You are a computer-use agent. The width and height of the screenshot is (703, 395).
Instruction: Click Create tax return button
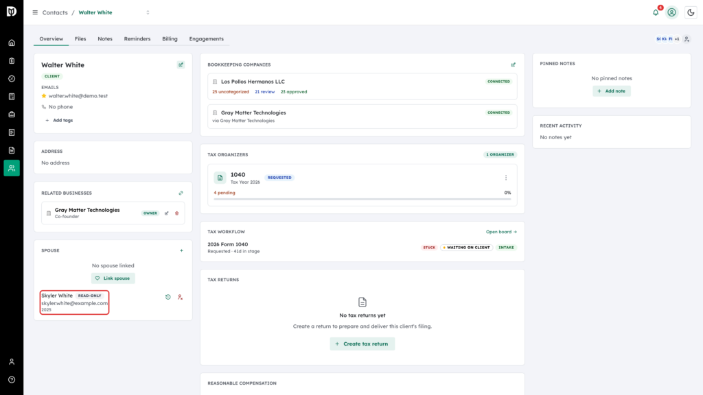(x=362, y=344)
